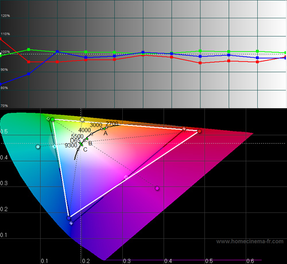Click the red reference diamond marker

[x=184, y=129]
